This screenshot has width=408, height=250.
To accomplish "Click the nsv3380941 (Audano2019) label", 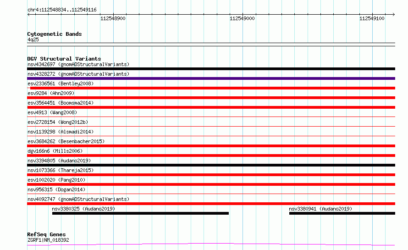I will point(320,209).
